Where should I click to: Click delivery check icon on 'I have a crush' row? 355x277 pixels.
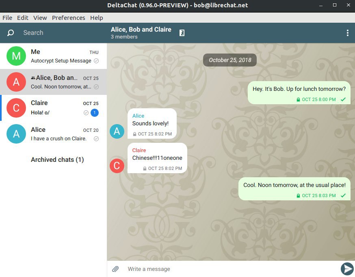[96, 139]
